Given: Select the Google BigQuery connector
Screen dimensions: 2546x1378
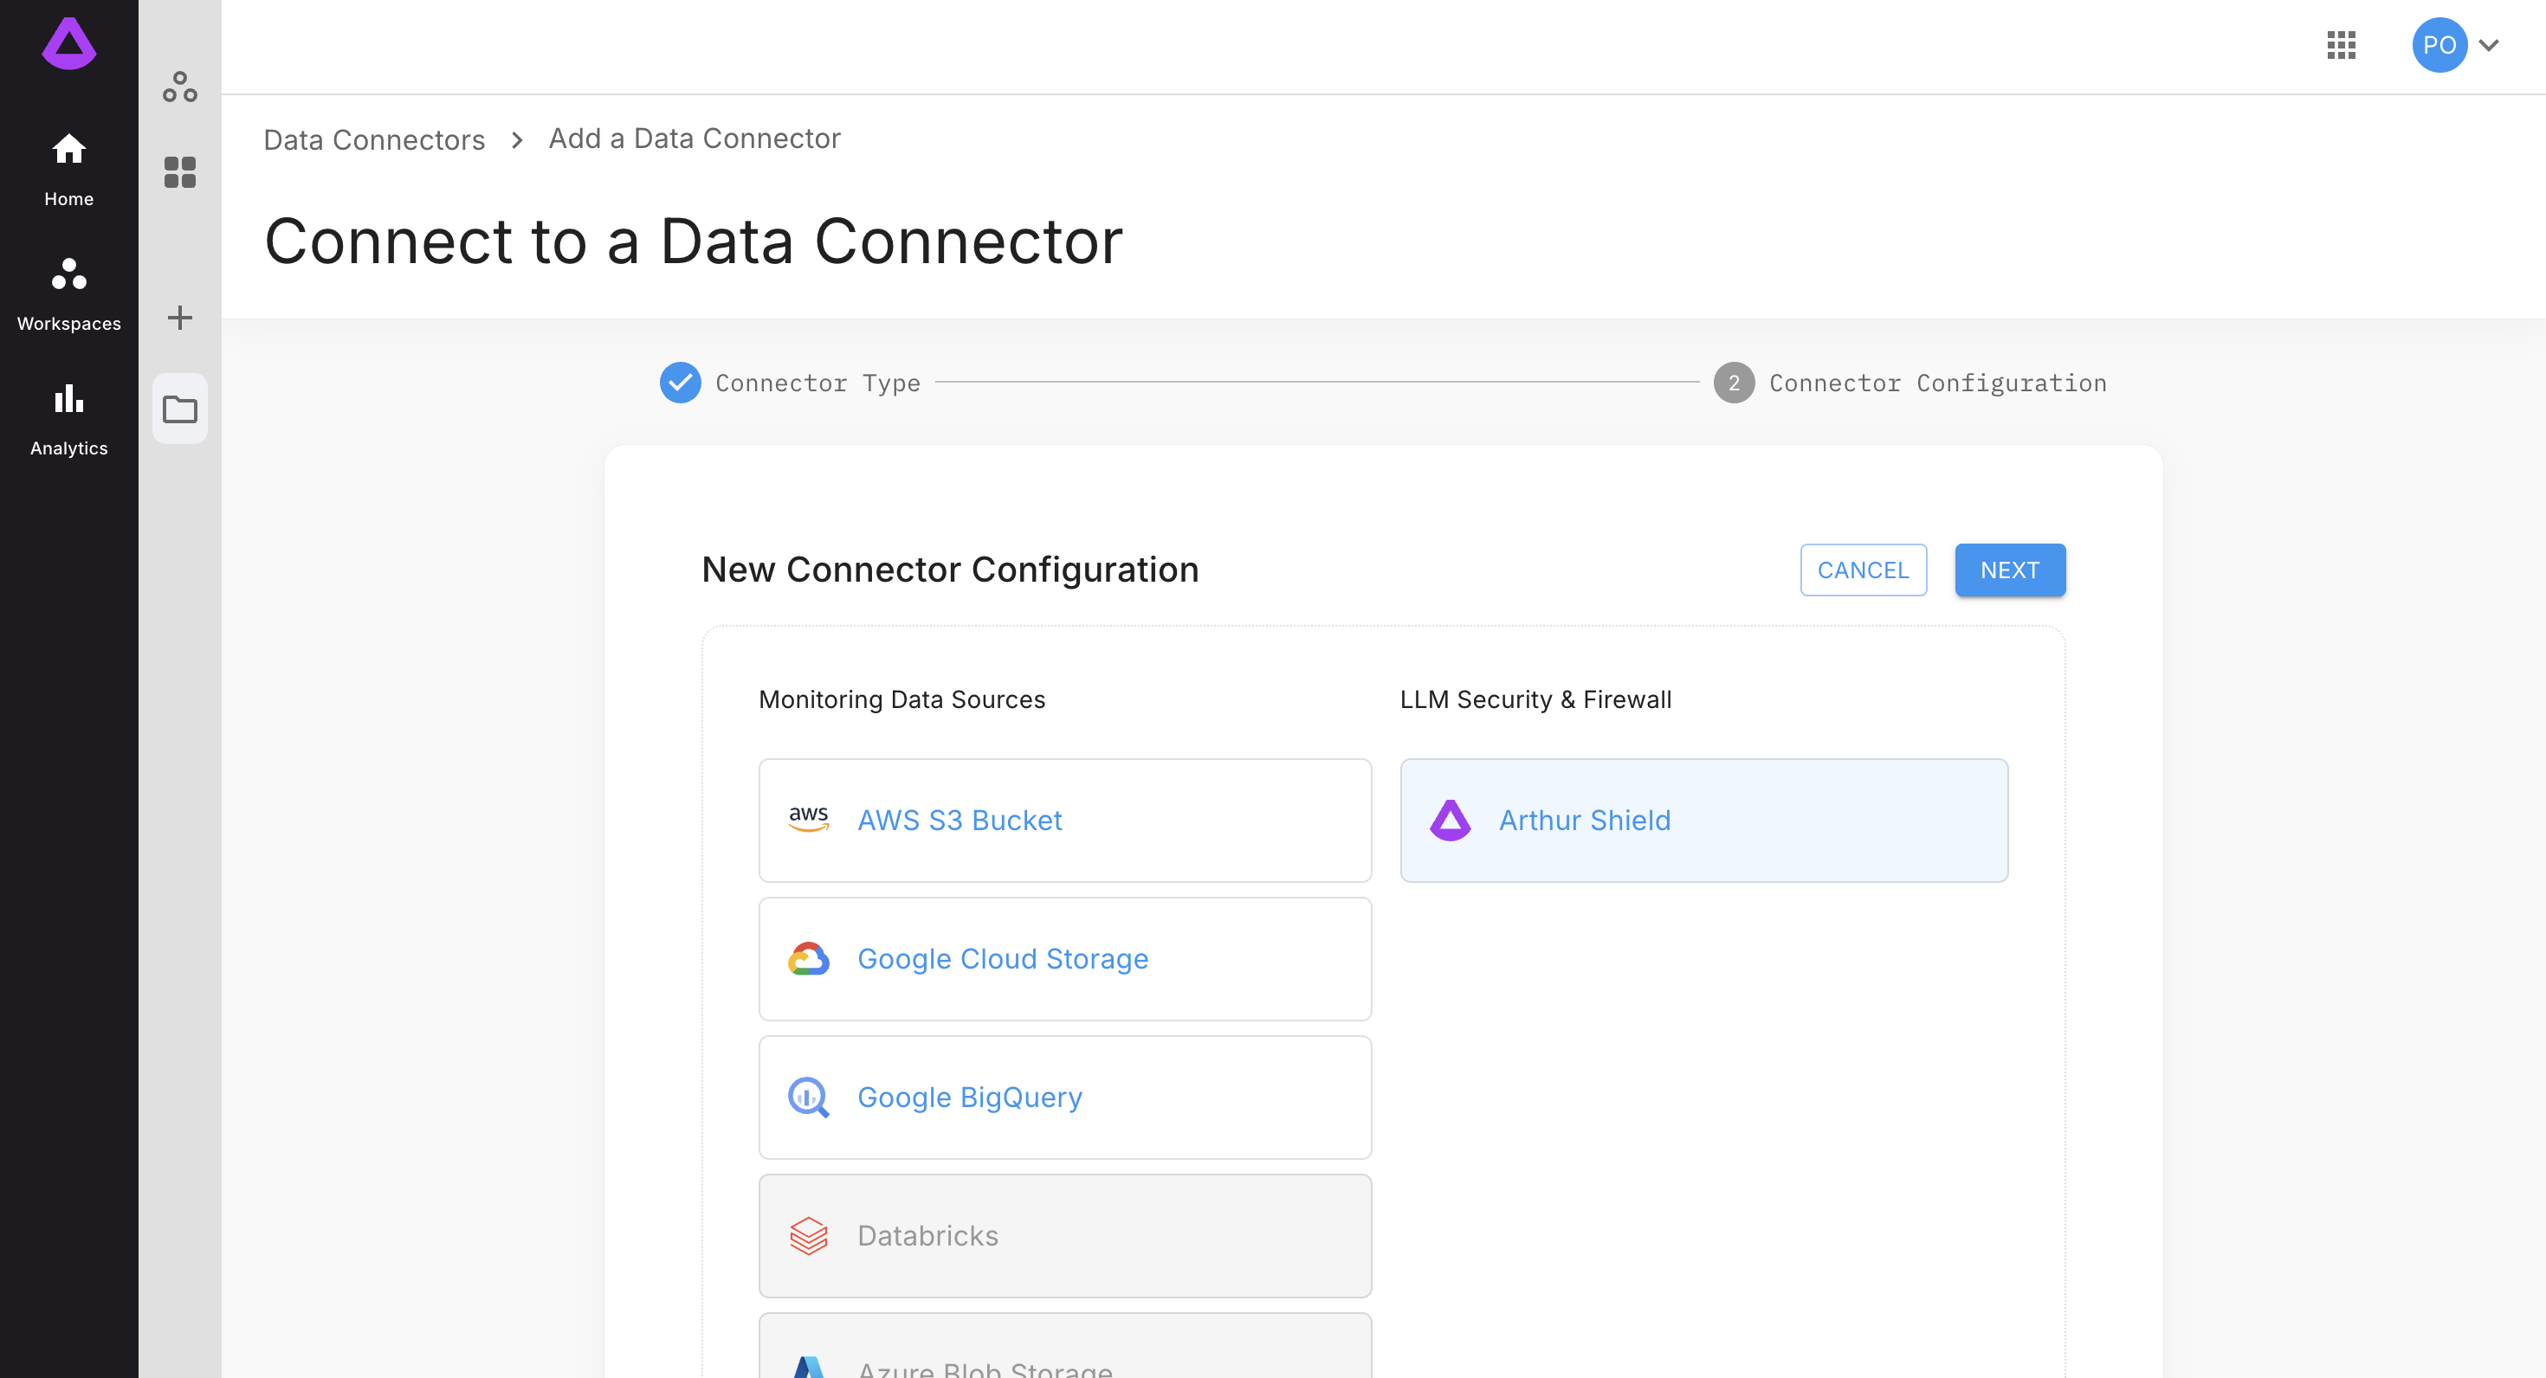Looking at the screenshot, I should tap(1064, 1097).
